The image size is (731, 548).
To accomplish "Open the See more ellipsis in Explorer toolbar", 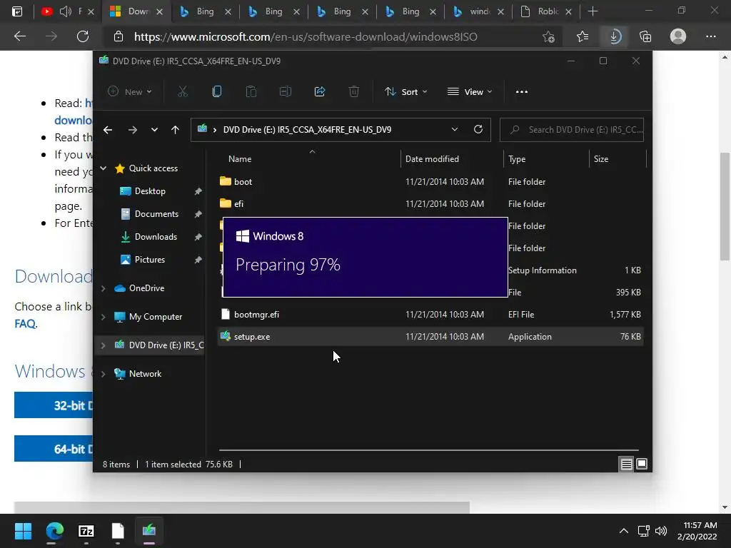I will [x=522, y=92].
